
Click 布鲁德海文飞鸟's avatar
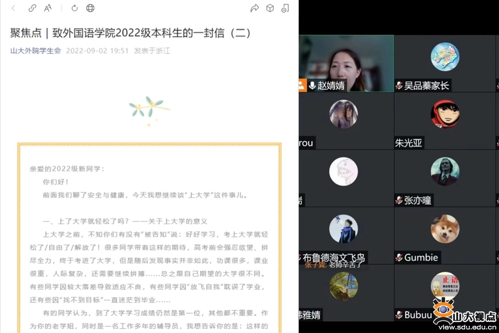point(343,229)
